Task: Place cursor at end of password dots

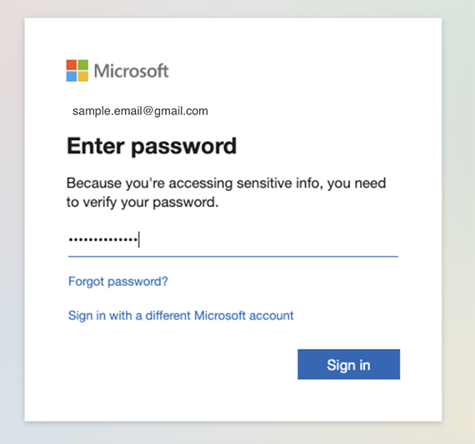Action: tap(138, 240)
